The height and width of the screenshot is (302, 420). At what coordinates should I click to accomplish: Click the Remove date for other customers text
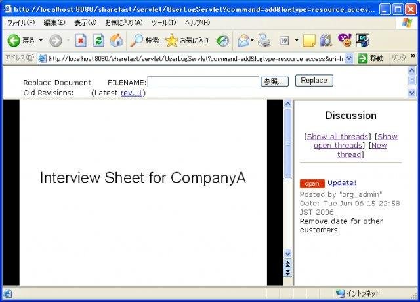[x=341, y=226]
